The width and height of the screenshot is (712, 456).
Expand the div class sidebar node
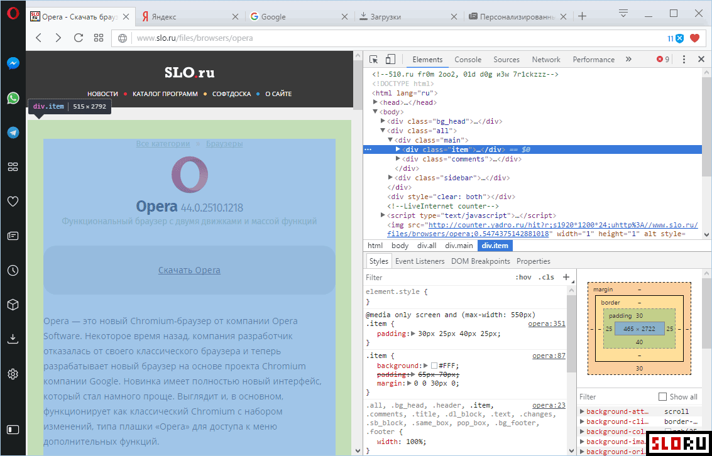[390, 178]
